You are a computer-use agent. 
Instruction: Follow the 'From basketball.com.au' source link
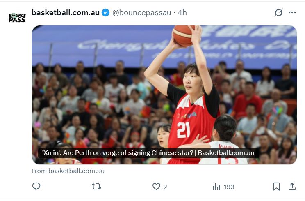click(x=68, y=171)
